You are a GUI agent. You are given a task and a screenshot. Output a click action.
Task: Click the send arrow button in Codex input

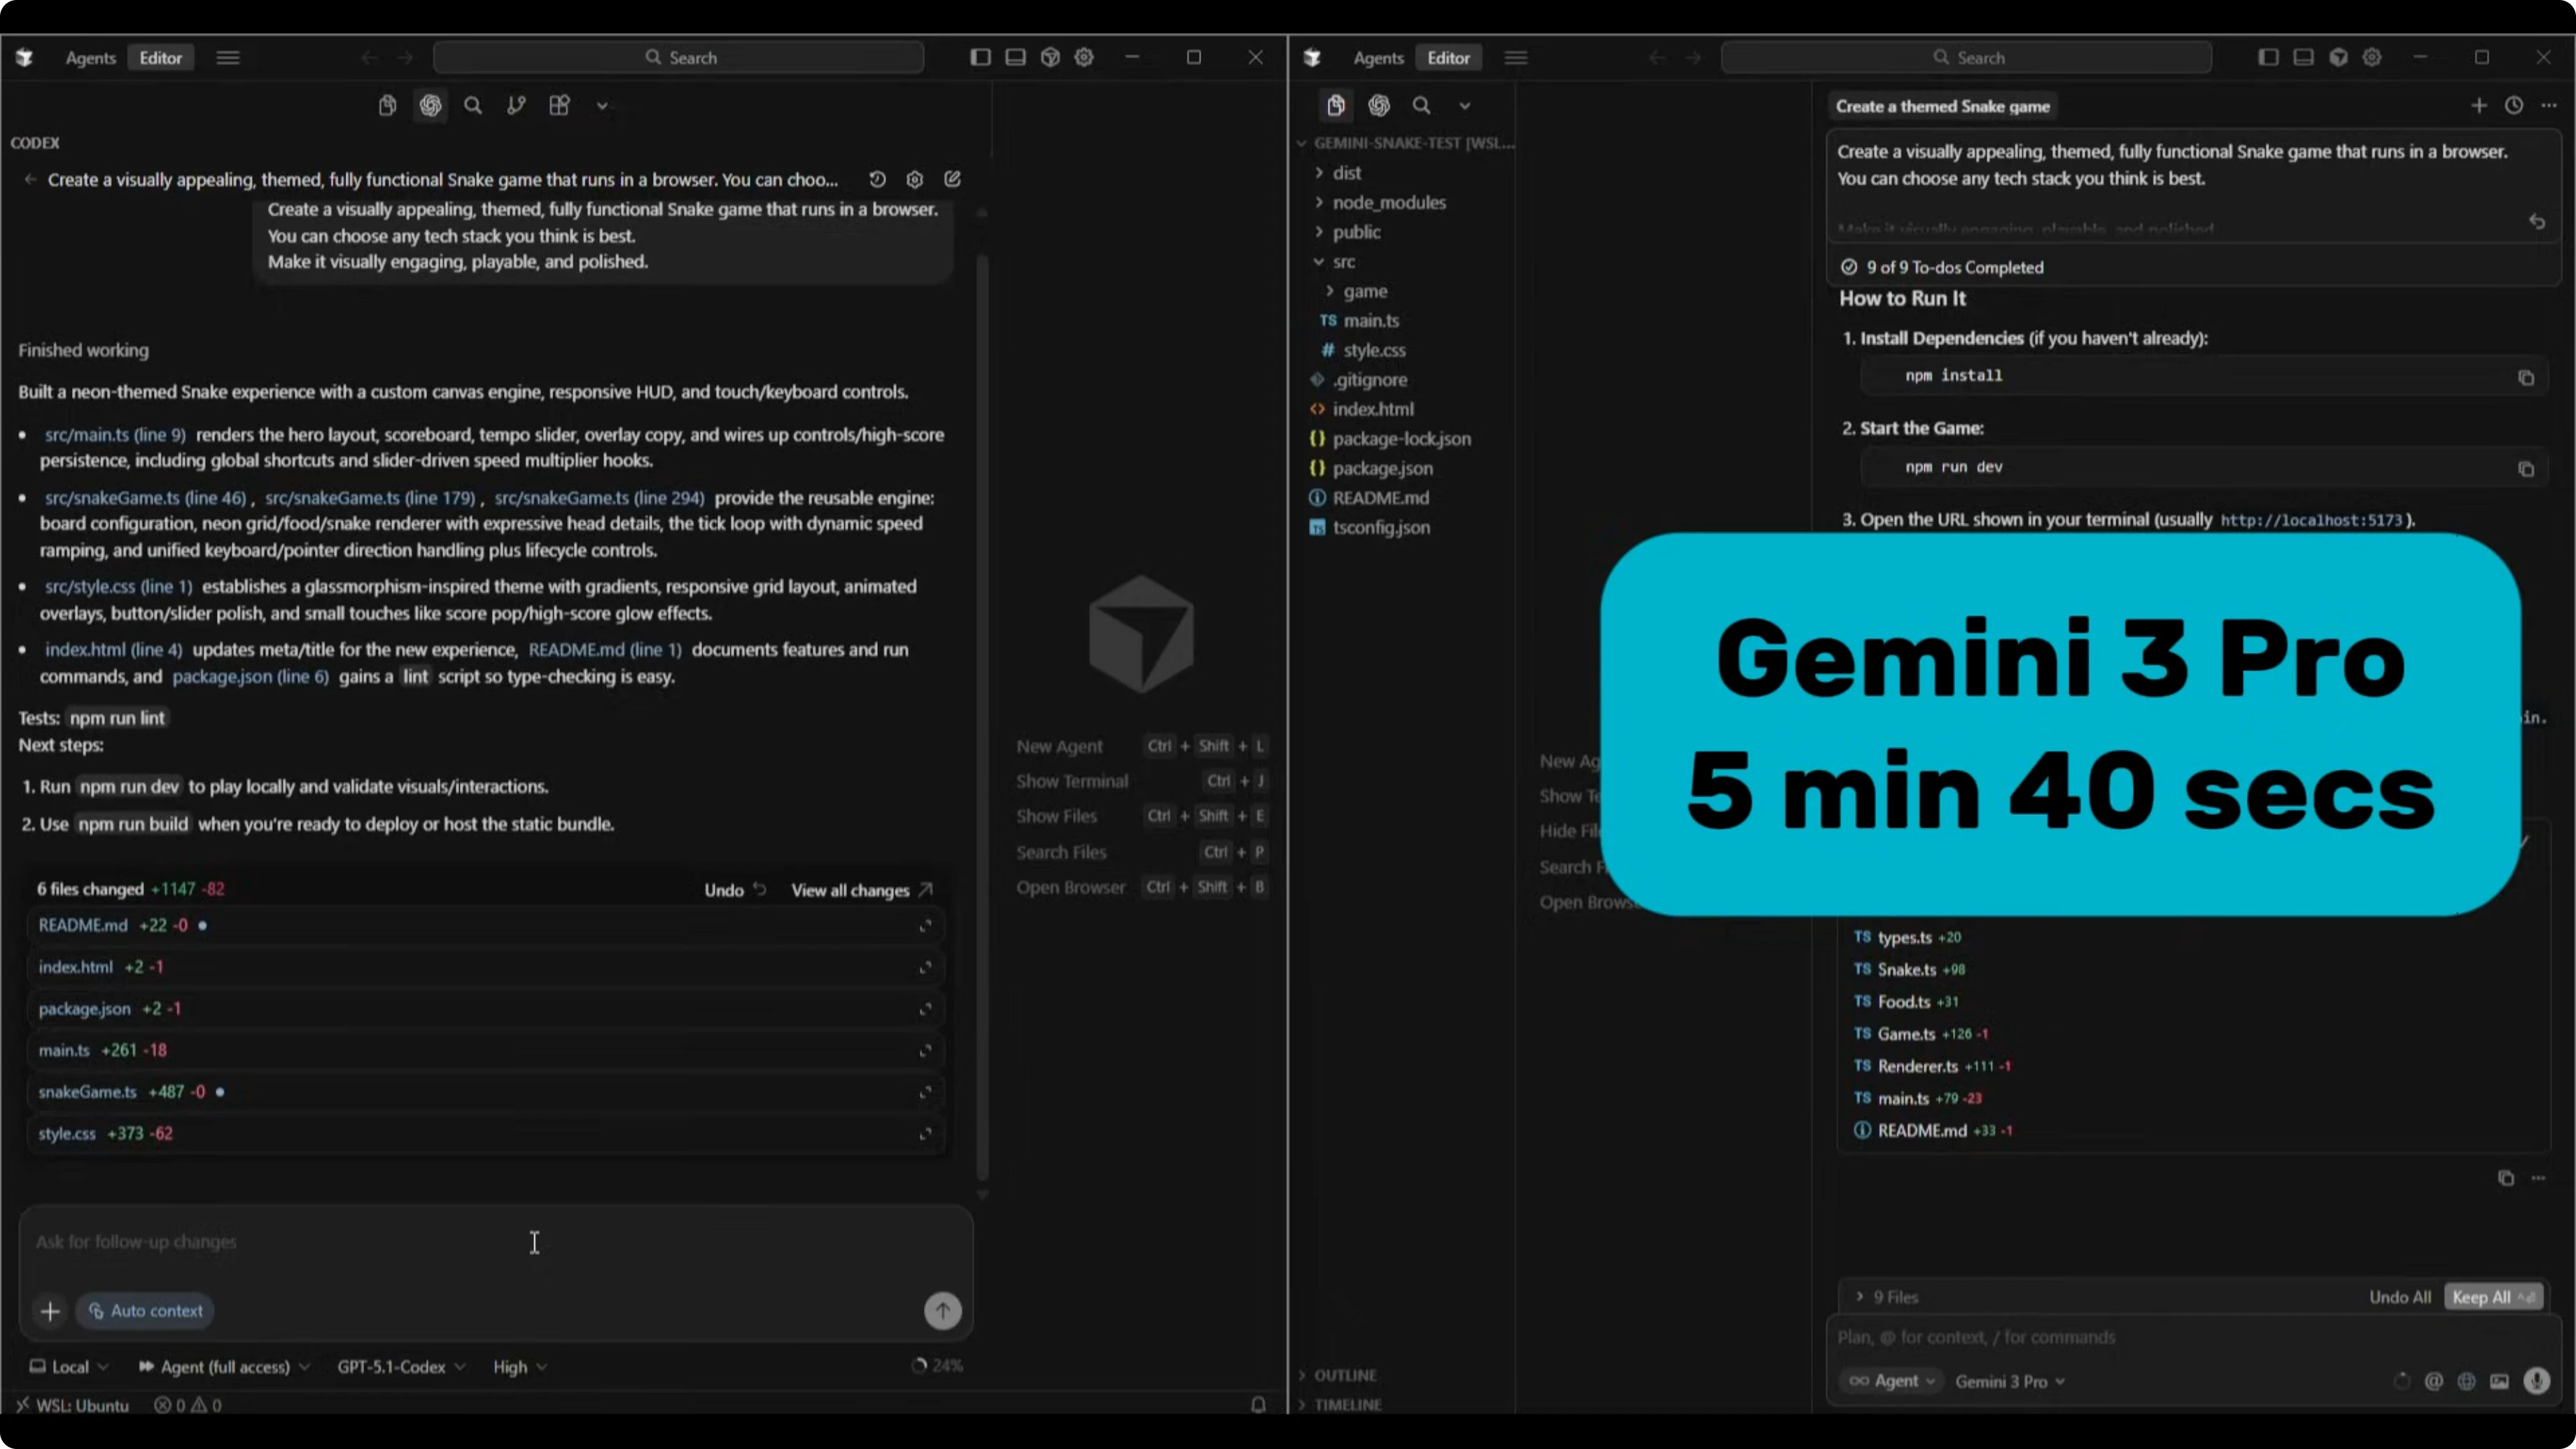pyautogui.click(x=942, y=1310)
